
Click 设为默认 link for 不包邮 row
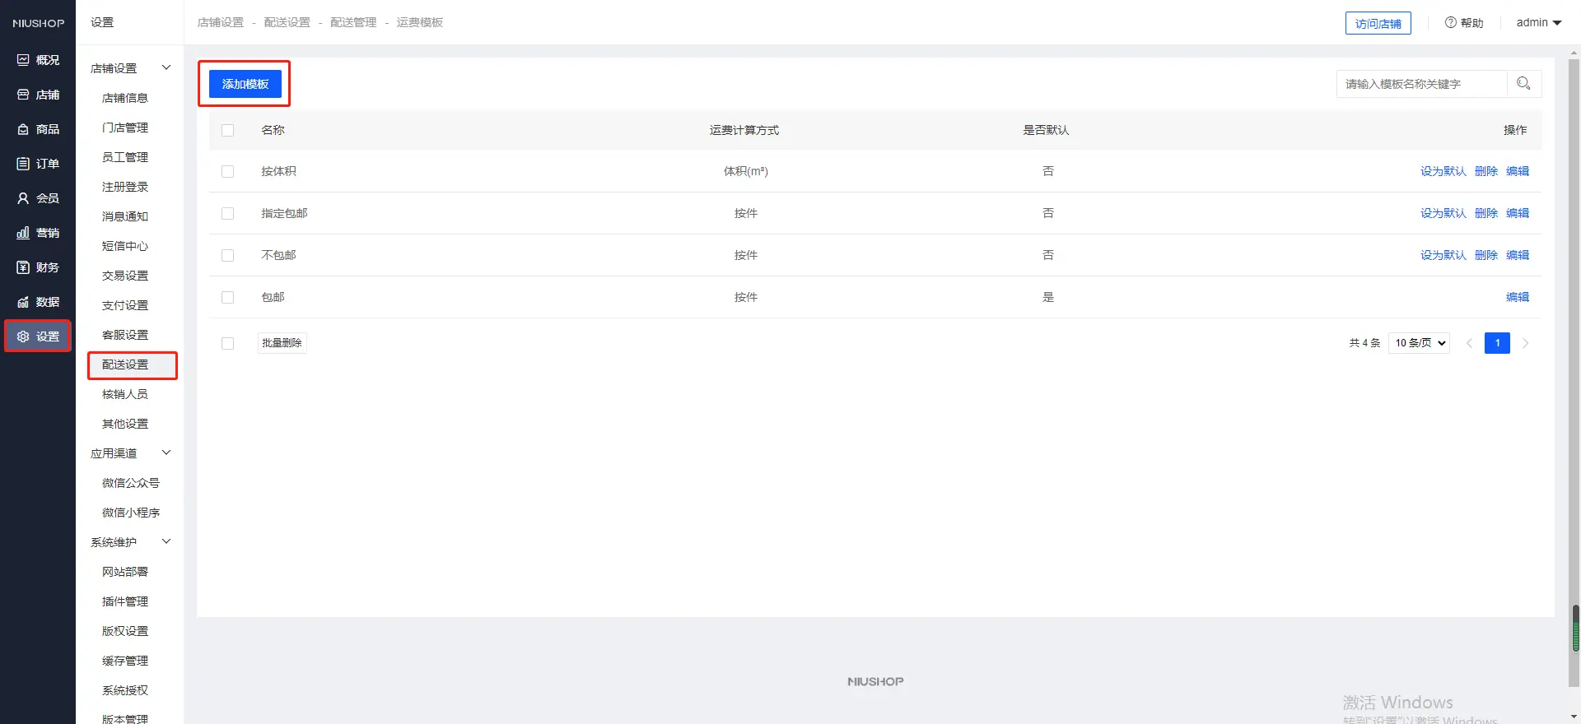pyautogui.click(x=1443, y=255)
